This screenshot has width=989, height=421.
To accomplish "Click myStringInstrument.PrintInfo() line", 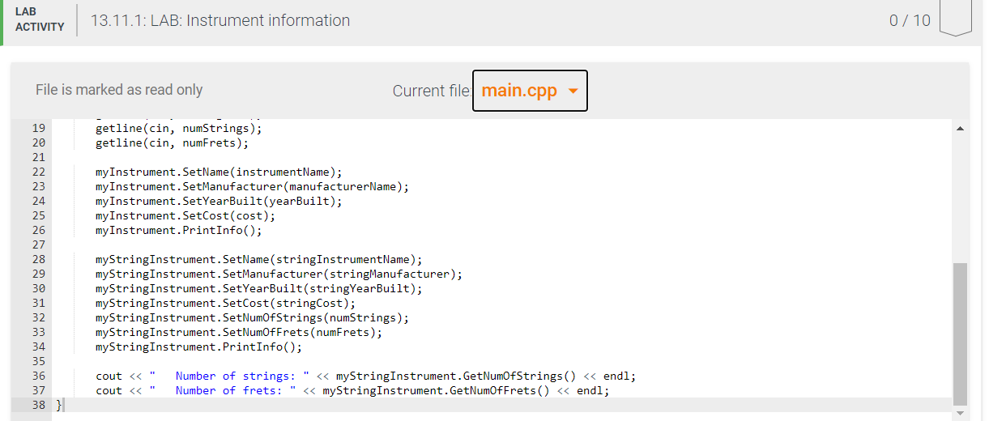I will [198, 347].
